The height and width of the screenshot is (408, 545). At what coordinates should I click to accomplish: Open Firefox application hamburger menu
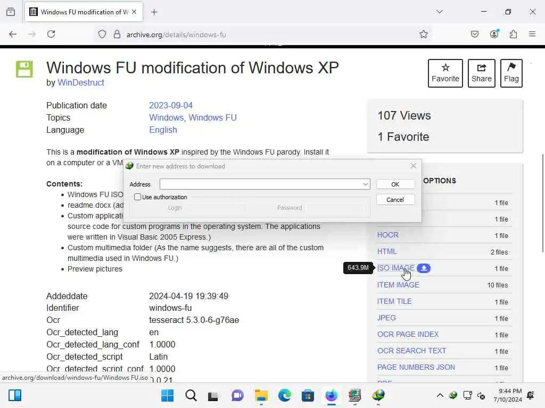pos(532,34)
